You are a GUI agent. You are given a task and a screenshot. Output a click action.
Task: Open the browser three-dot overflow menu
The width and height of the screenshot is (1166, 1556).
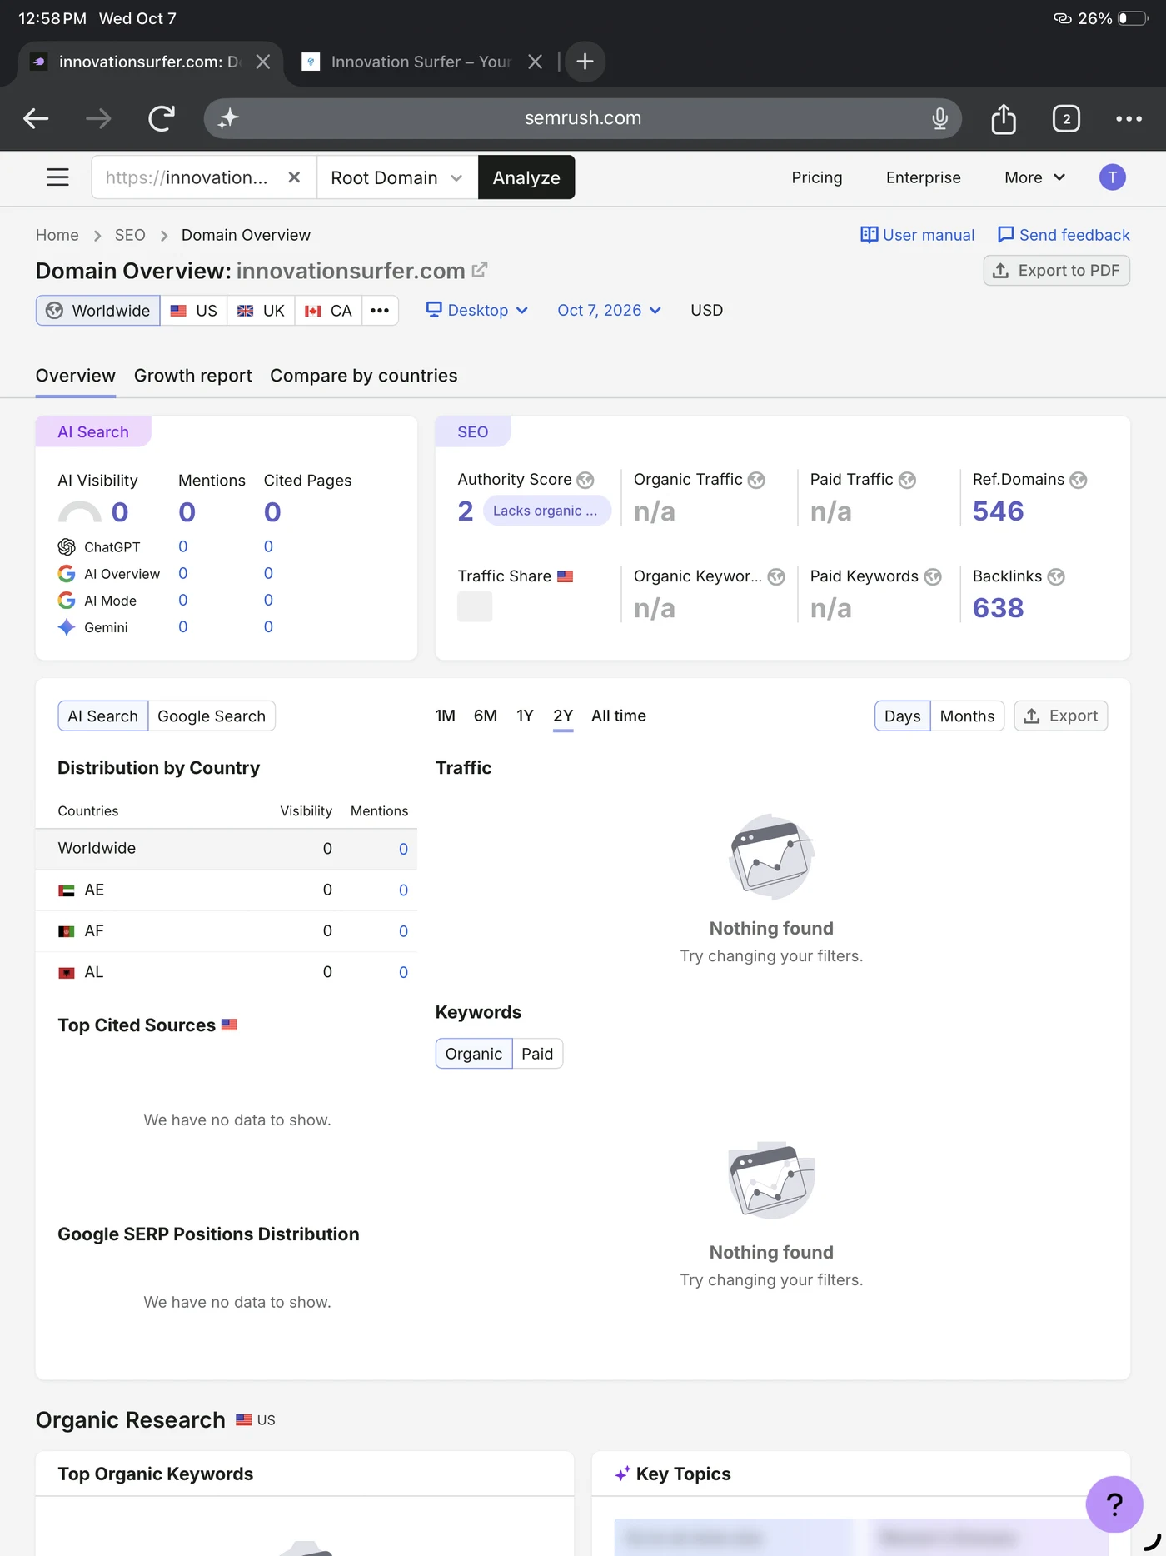[1129, 118]
